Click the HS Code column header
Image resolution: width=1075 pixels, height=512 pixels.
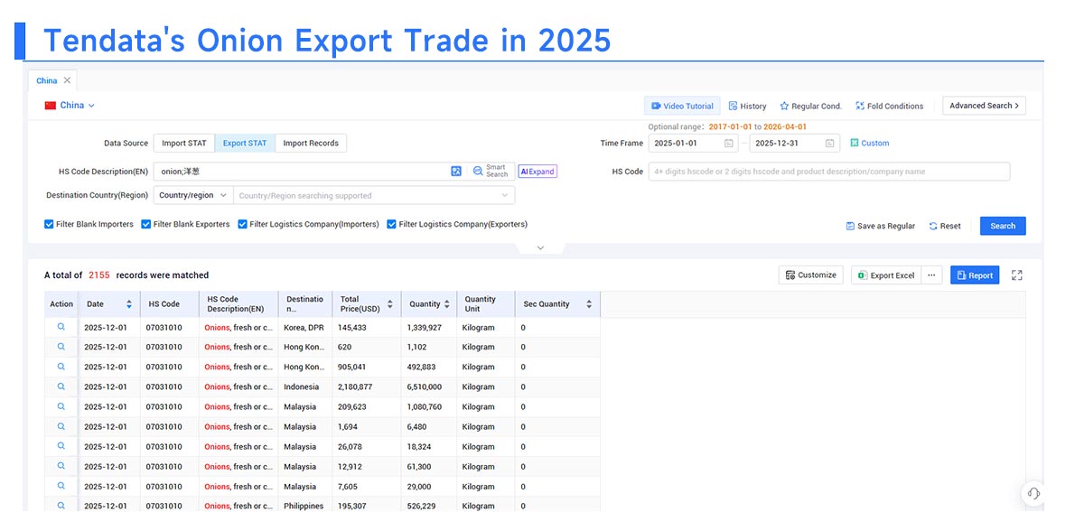coord(169,304)
